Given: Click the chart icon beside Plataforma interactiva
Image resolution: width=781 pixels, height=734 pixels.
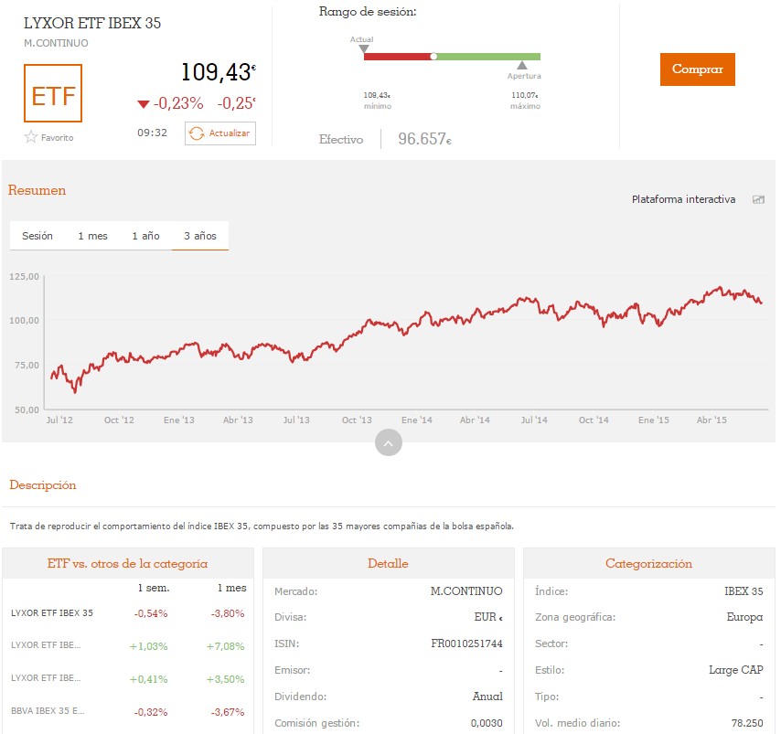Looking at the screenshot, I should click(x=758, y=199).
